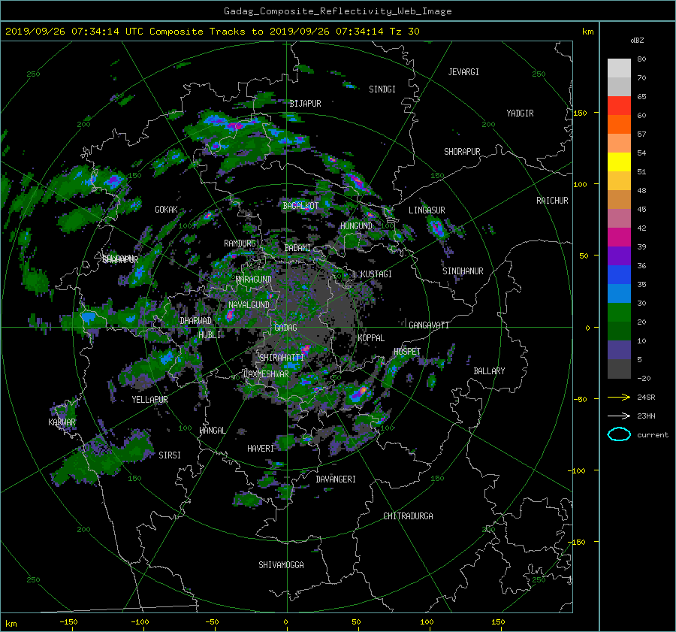
Task: Select the blue 36 dBZ color swatch
Action: [619, 274]
